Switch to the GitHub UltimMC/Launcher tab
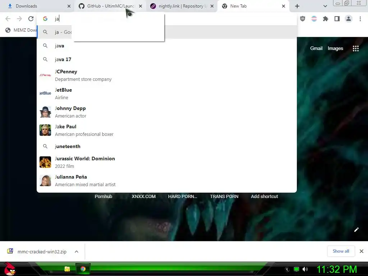The image size is (368, 276). tap(111, 6)
